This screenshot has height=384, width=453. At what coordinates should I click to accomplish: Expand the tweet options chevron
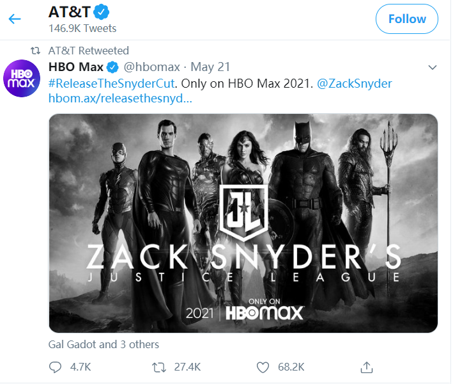coord(432,67)
